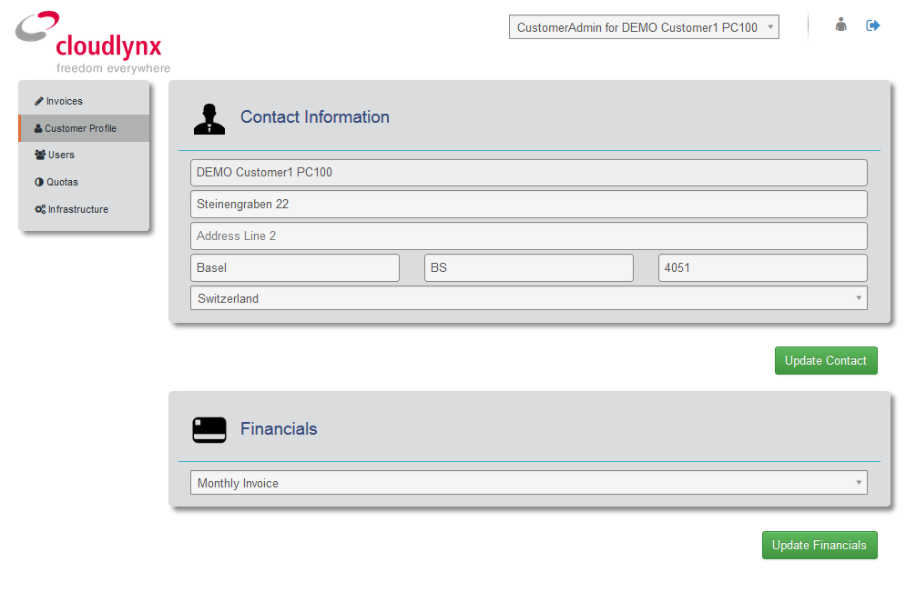Click the Steinengraben 22 address field
The image size is (906, 592).
point(529,205)
